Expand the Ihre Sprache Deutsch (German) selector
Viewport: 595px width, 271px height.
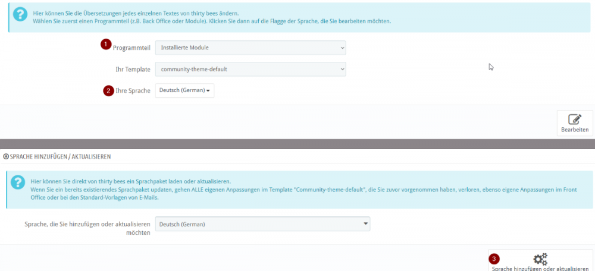point(184,90)
